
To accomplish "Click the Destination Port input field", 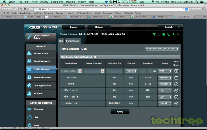I will coord(115,71).
